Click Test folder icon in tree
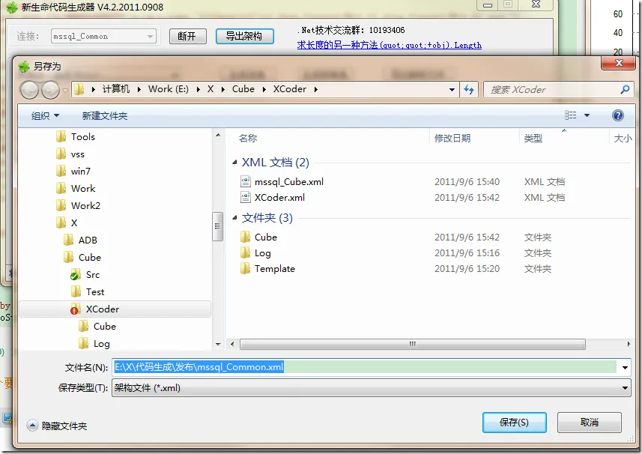 point(76,292)
